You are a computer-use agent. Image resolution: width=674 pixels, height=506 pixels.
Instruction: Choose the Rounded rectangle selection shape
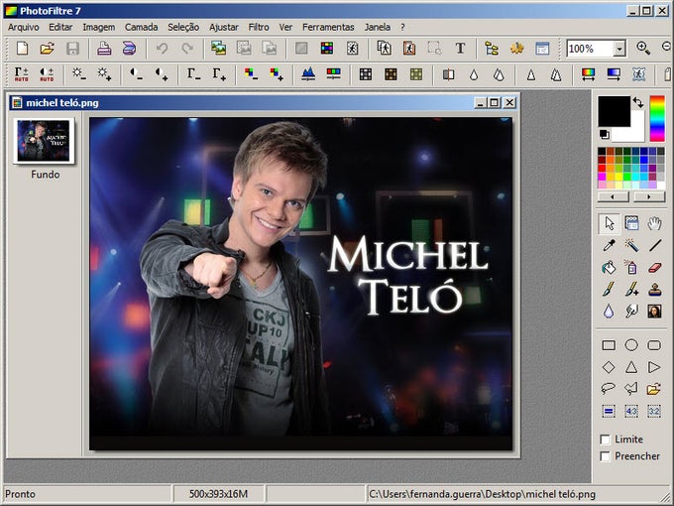click(x=654, y=345)
